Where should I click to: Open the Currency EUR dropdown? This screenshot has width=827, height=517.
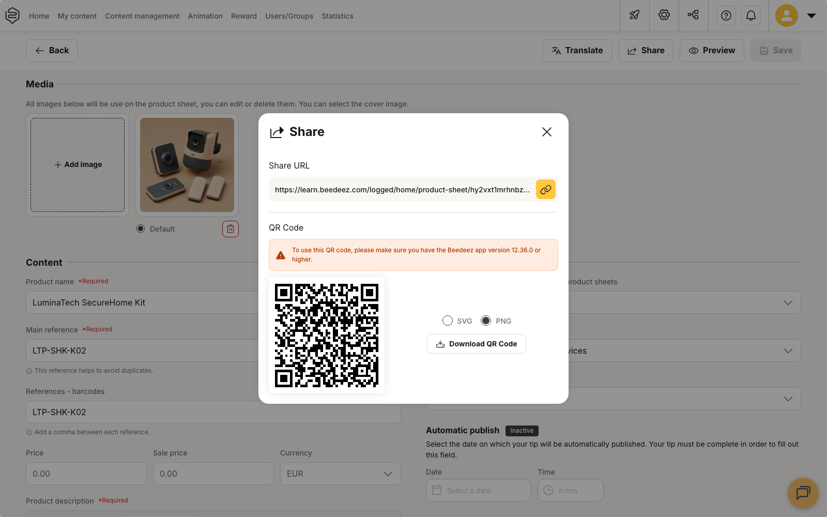341,474
